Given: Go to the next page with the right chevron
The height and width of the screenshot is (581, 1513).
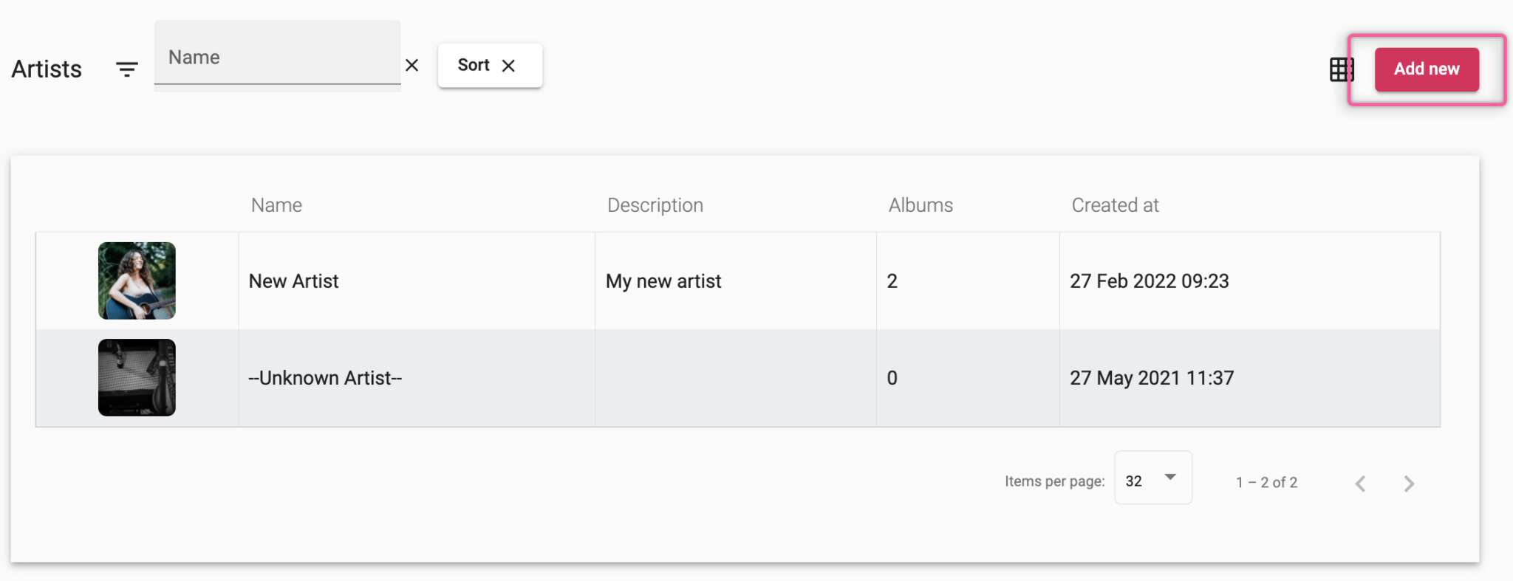Looking at the screenshot, I should pos(1408,483).
